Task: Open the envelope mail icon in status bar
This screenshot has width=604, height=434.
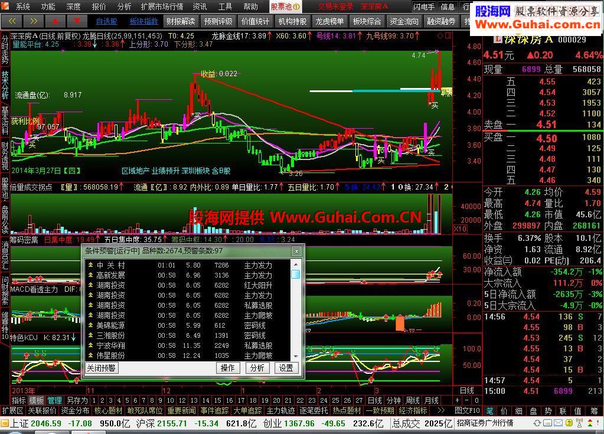Action: point(558,423)
